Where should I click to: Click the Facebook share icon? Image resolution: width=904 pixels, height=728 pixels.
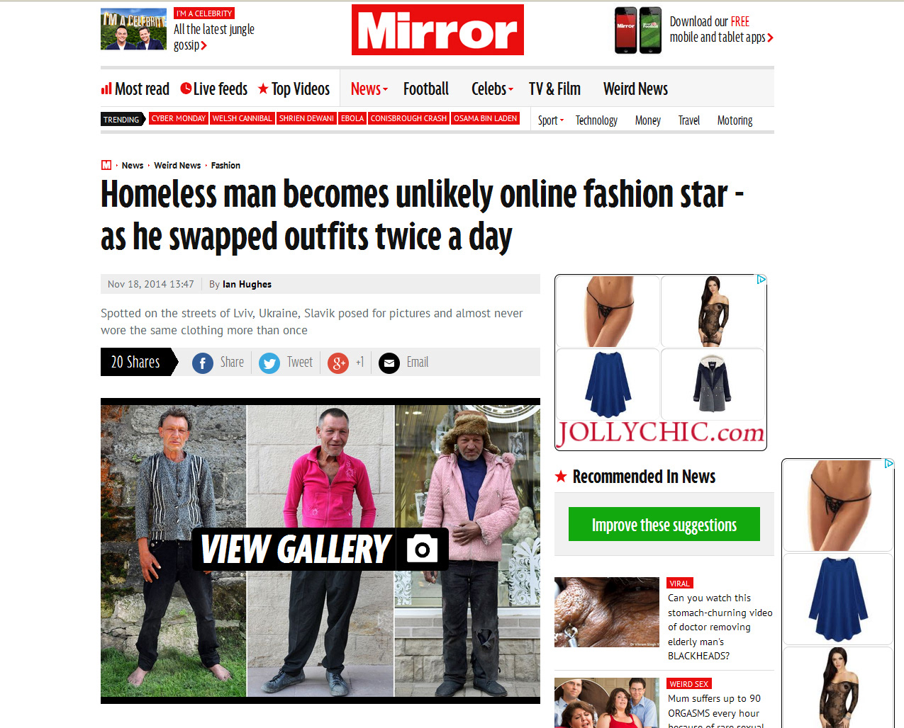click(x=203, y=363)
